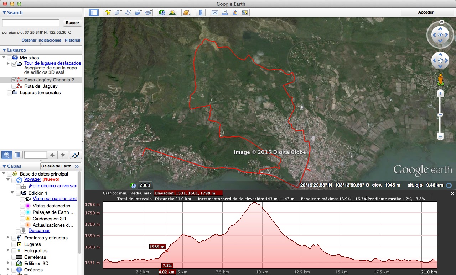456x275 pixels.
Task: Show sunlight across the landscape
Action: pyautogui.click(x=172, y=12)
